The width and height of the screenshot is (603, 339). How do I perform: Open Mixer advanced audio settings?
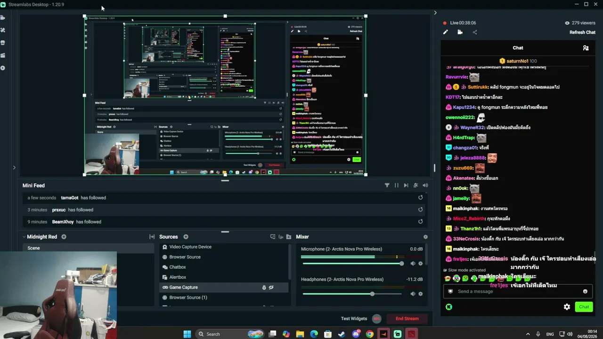coord(425,237)
